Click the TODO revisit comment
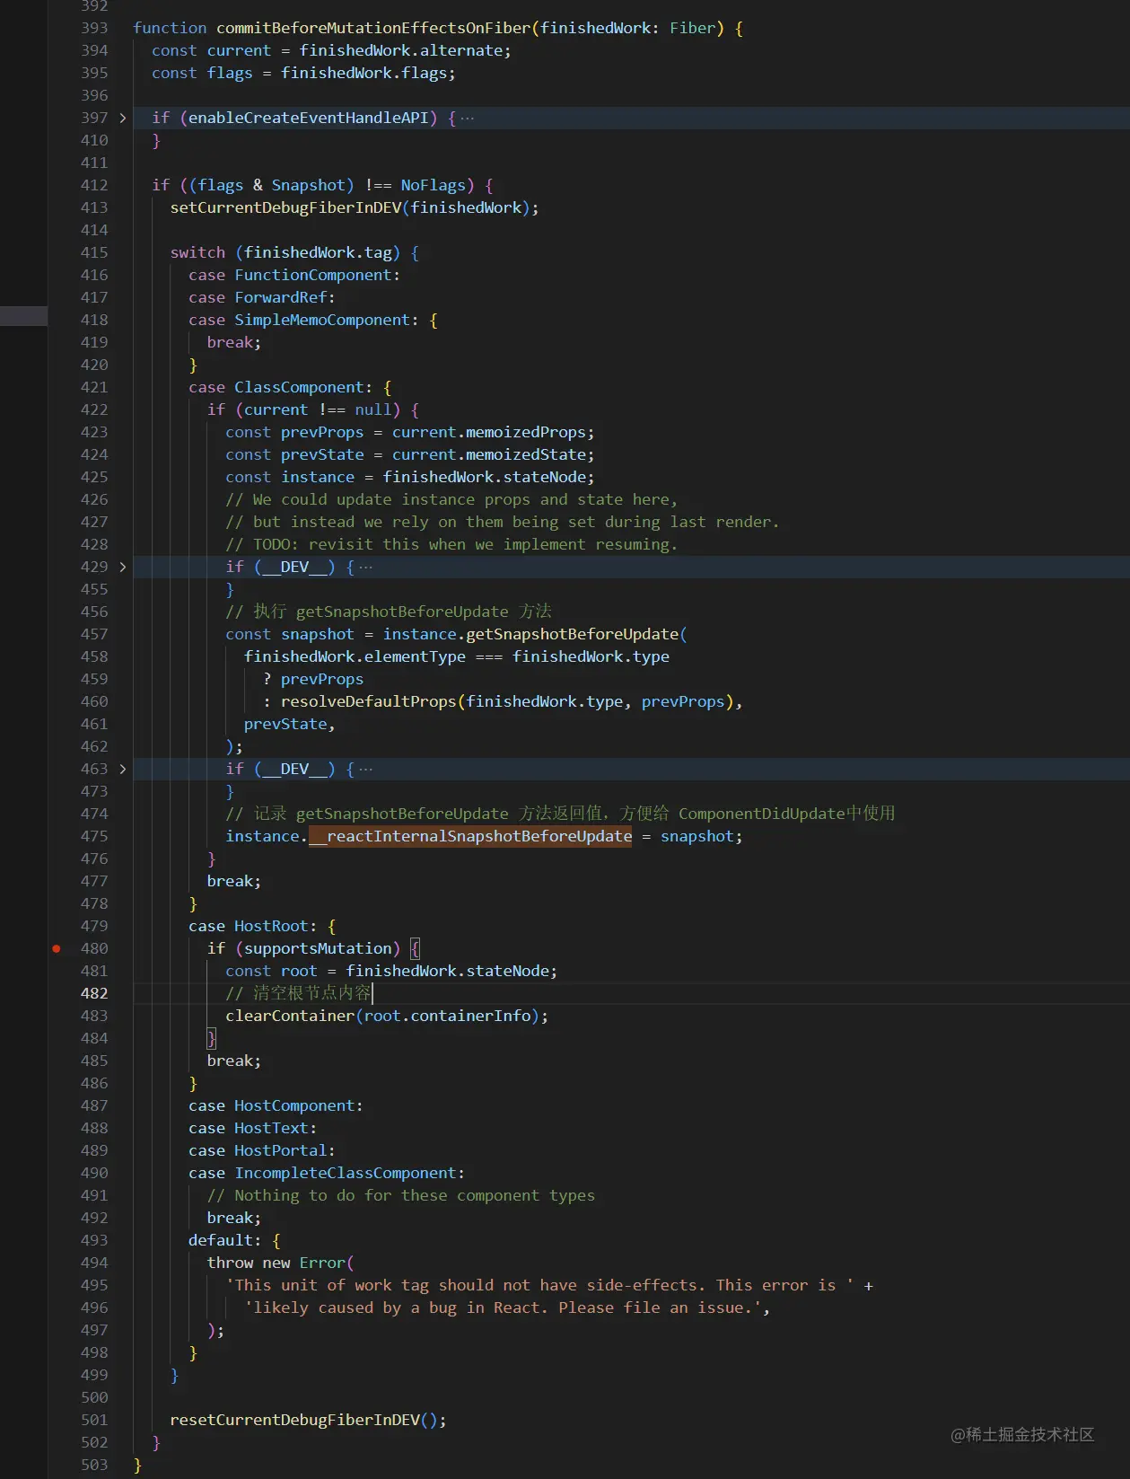1130x1479 pixels. (451, 544)
